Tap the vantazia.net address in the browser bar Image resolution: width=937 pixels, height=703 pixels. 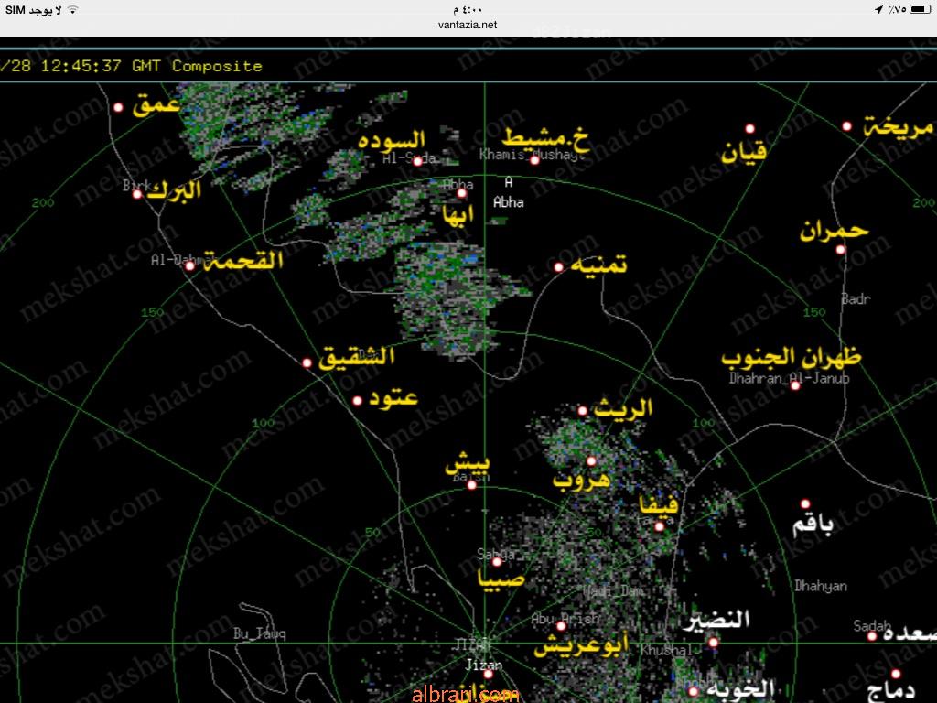(468, 25)
